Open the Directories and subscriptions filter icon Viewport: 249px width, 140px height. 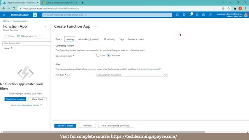coord(184,15)
